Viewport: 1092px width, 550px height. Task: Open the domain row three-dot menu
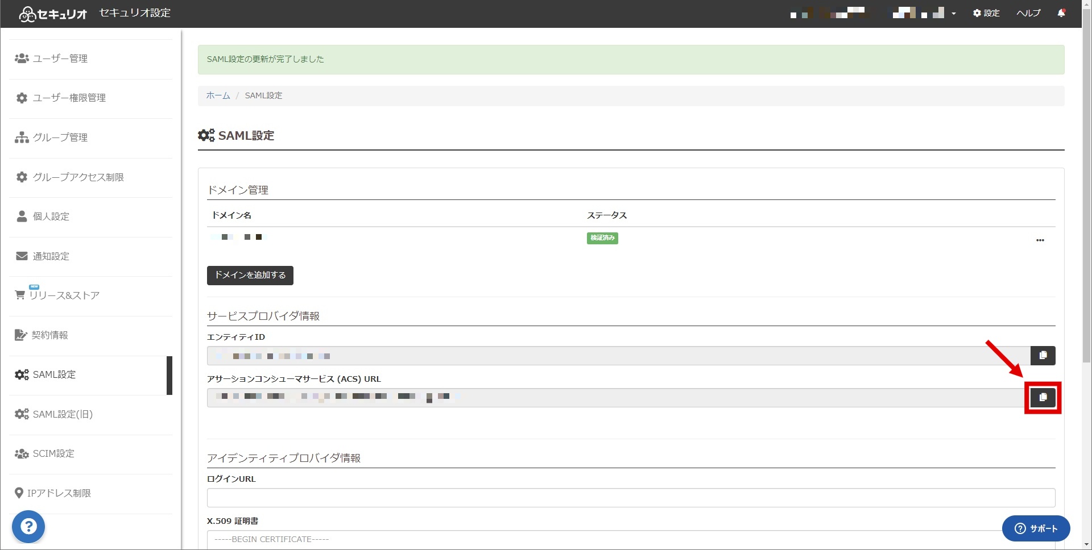pyautogui.click(x=1040, y=240)
